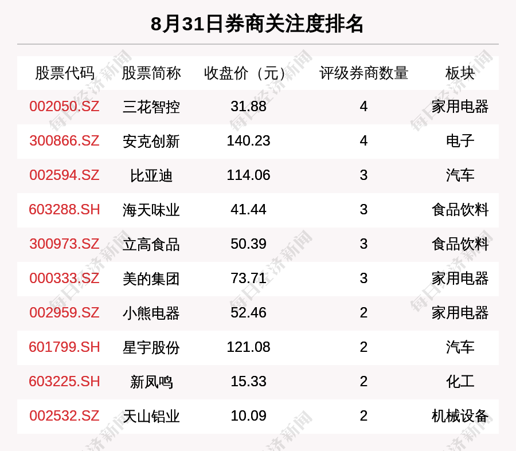Click sector 汽车 in 星宇股份 row
The image size is (516, 451).
tap(460, 347)
